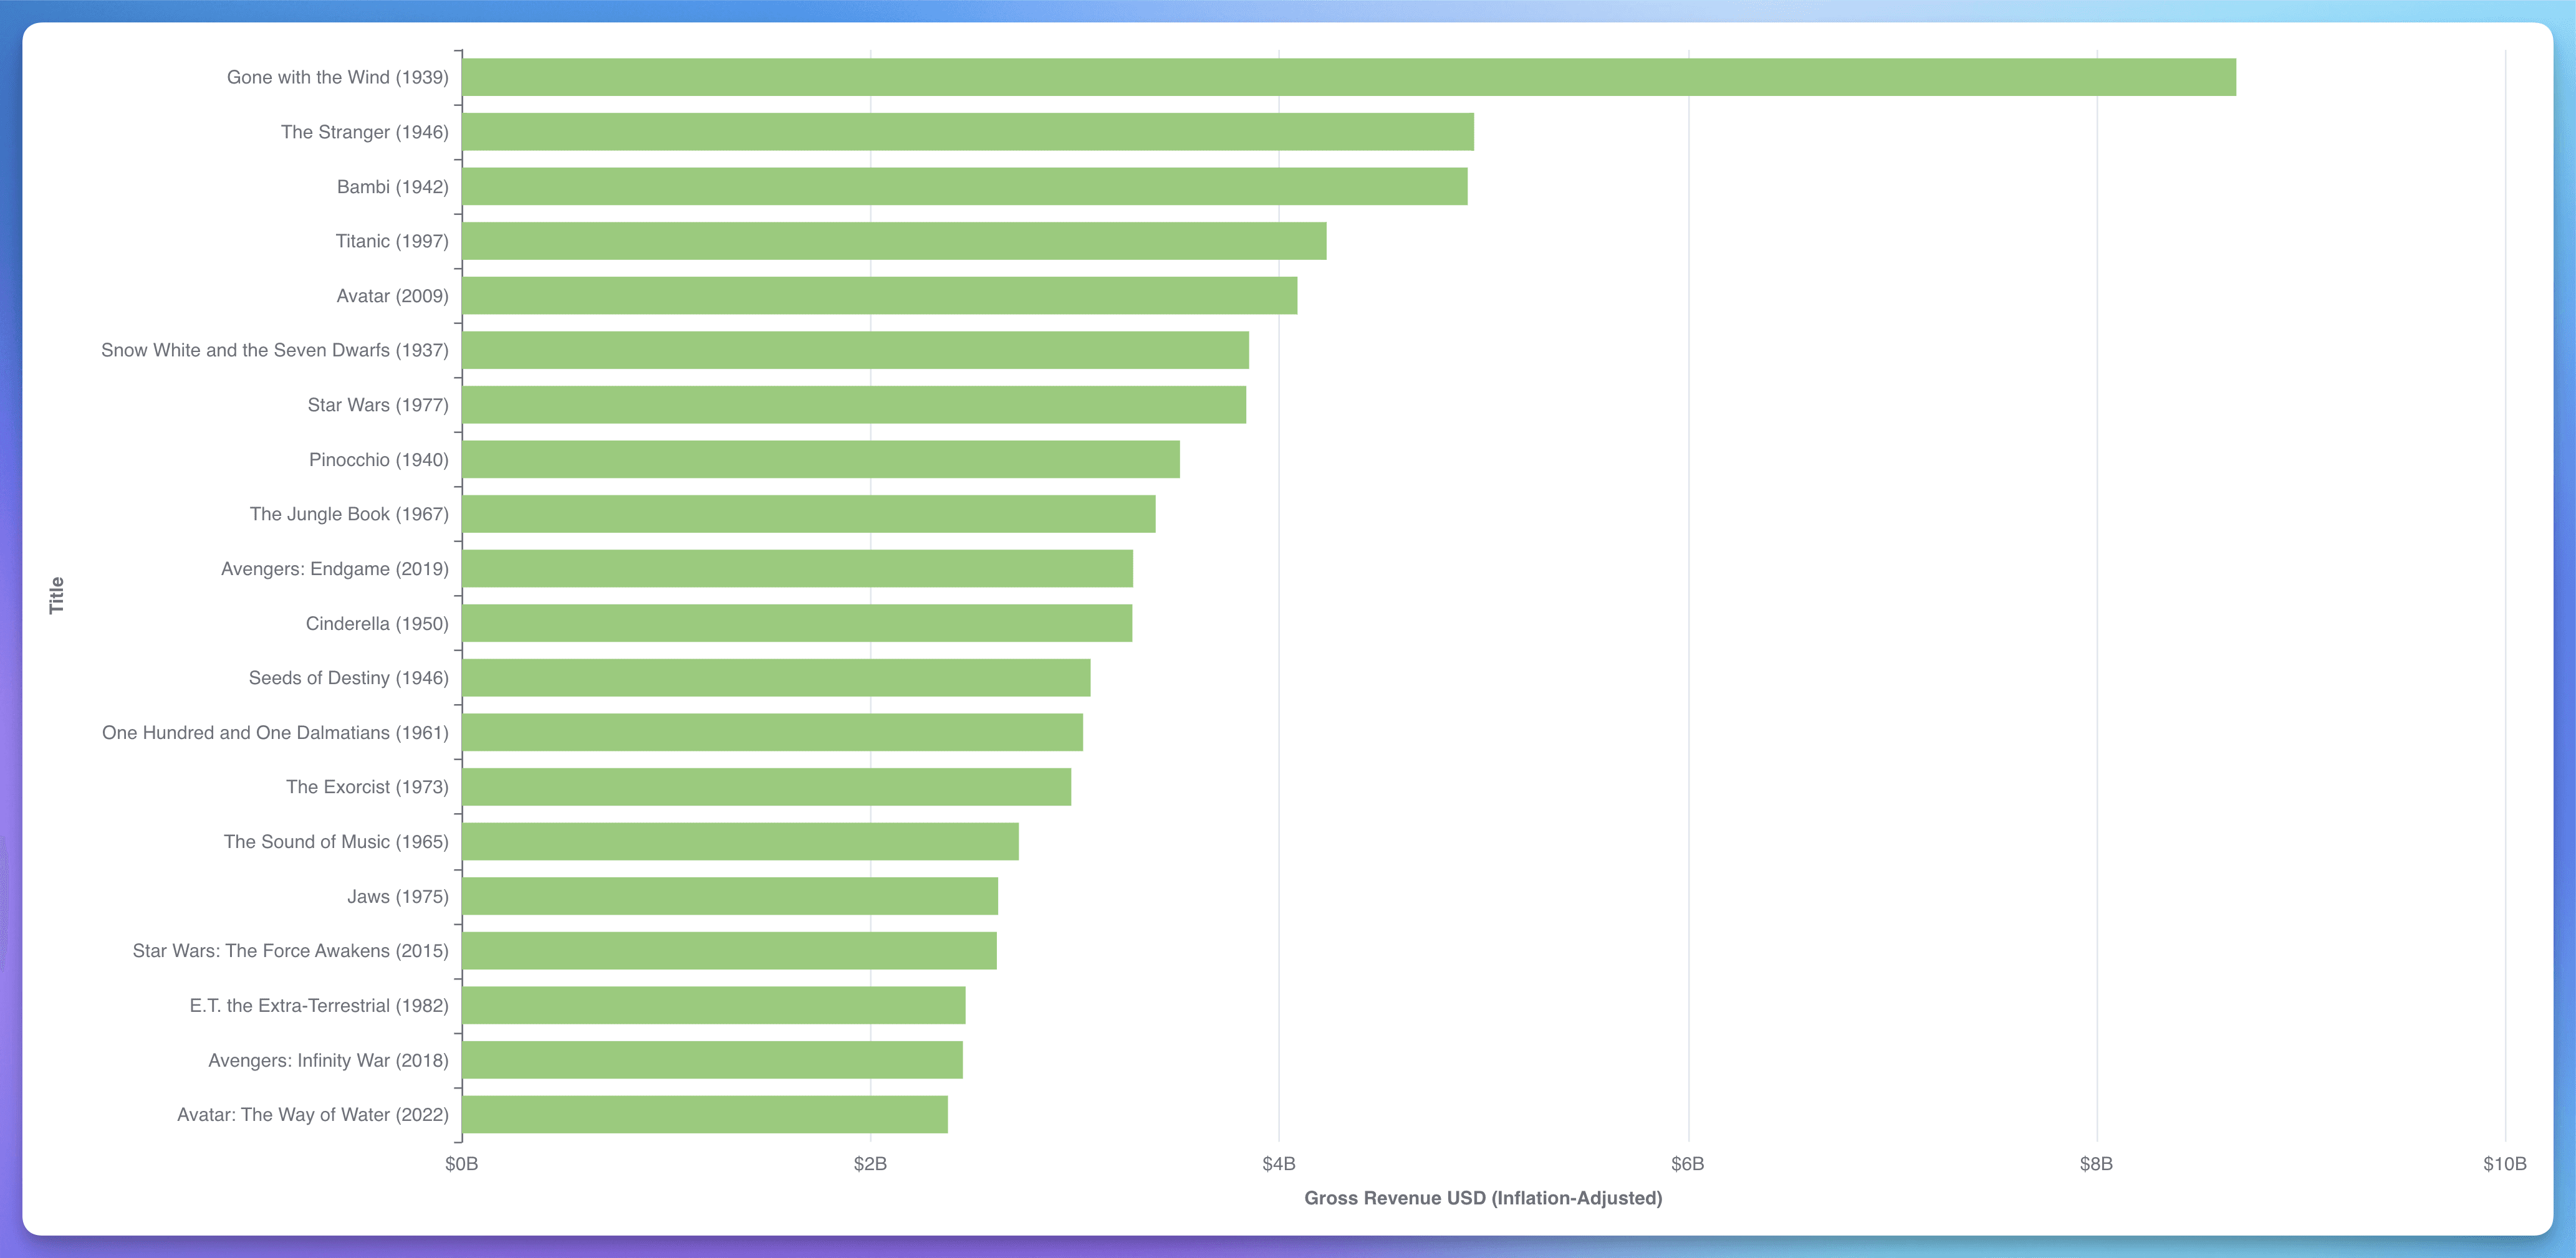The image size is (2576, 1258).
Task: Click The Jungle Book (1967) bar
Action: click(x=809, y=513)
